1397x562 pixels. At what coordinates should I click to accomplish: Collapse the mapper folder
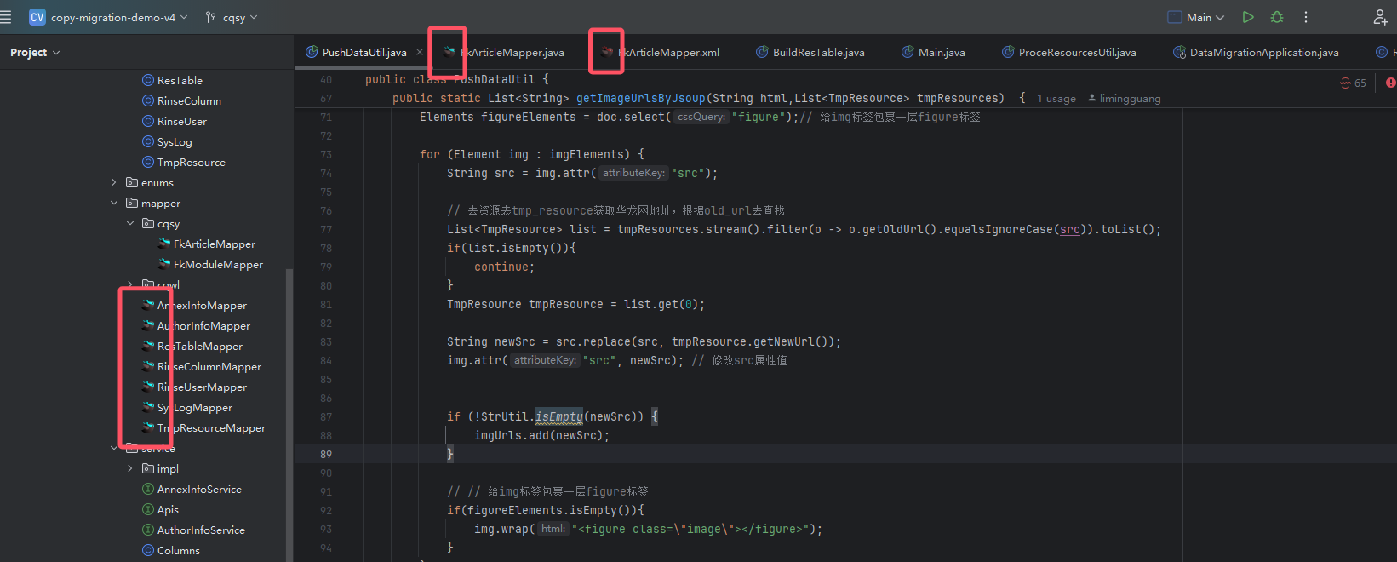tap(114, 204)
